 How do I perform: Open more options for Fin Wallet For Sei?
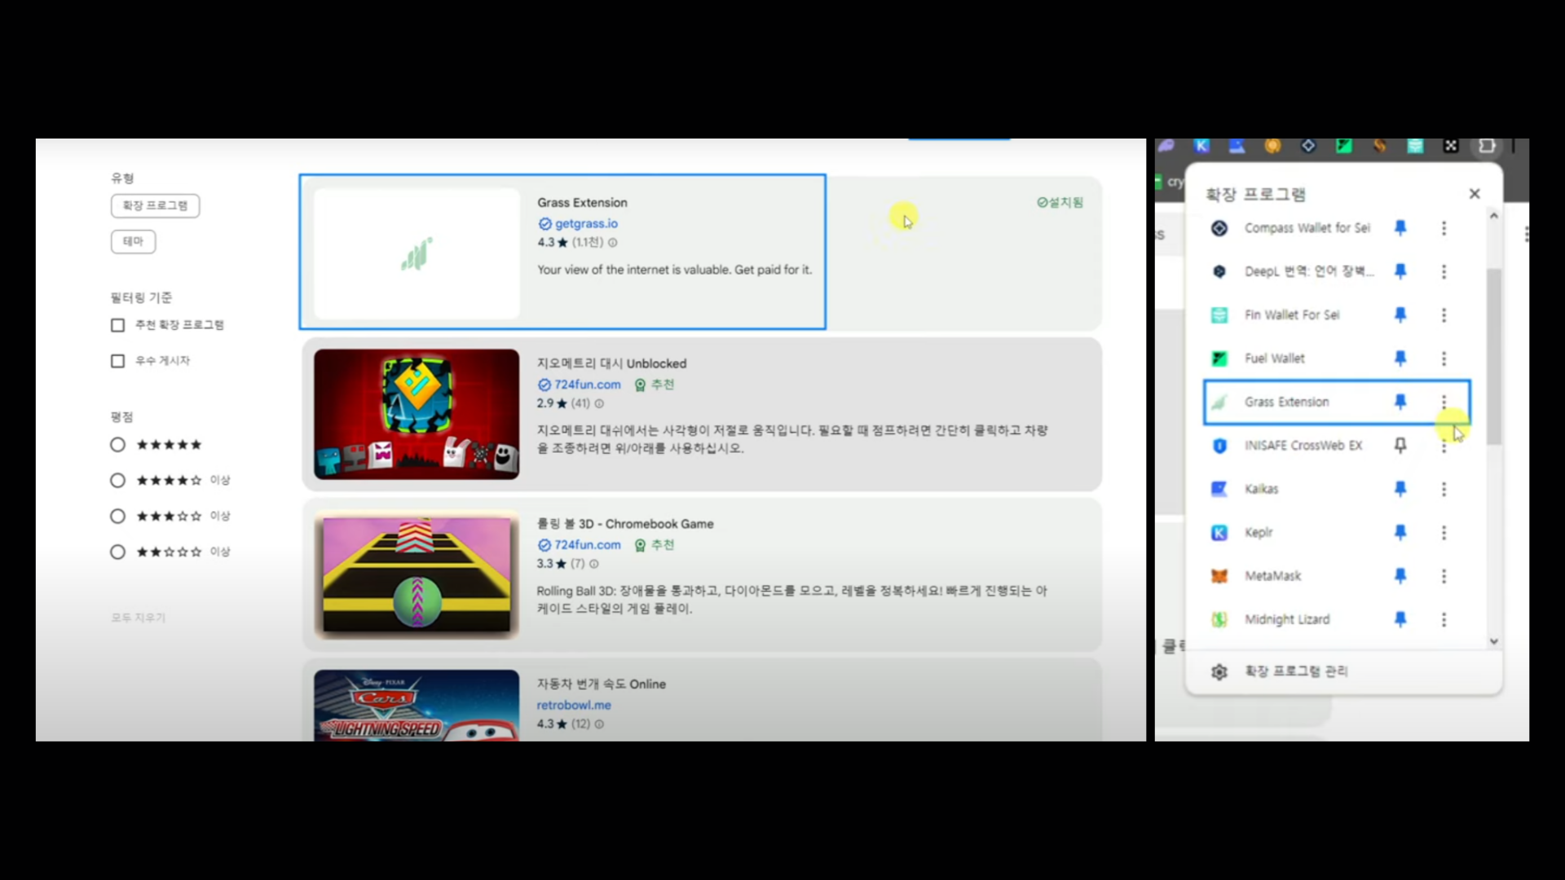coord(1444,315)
